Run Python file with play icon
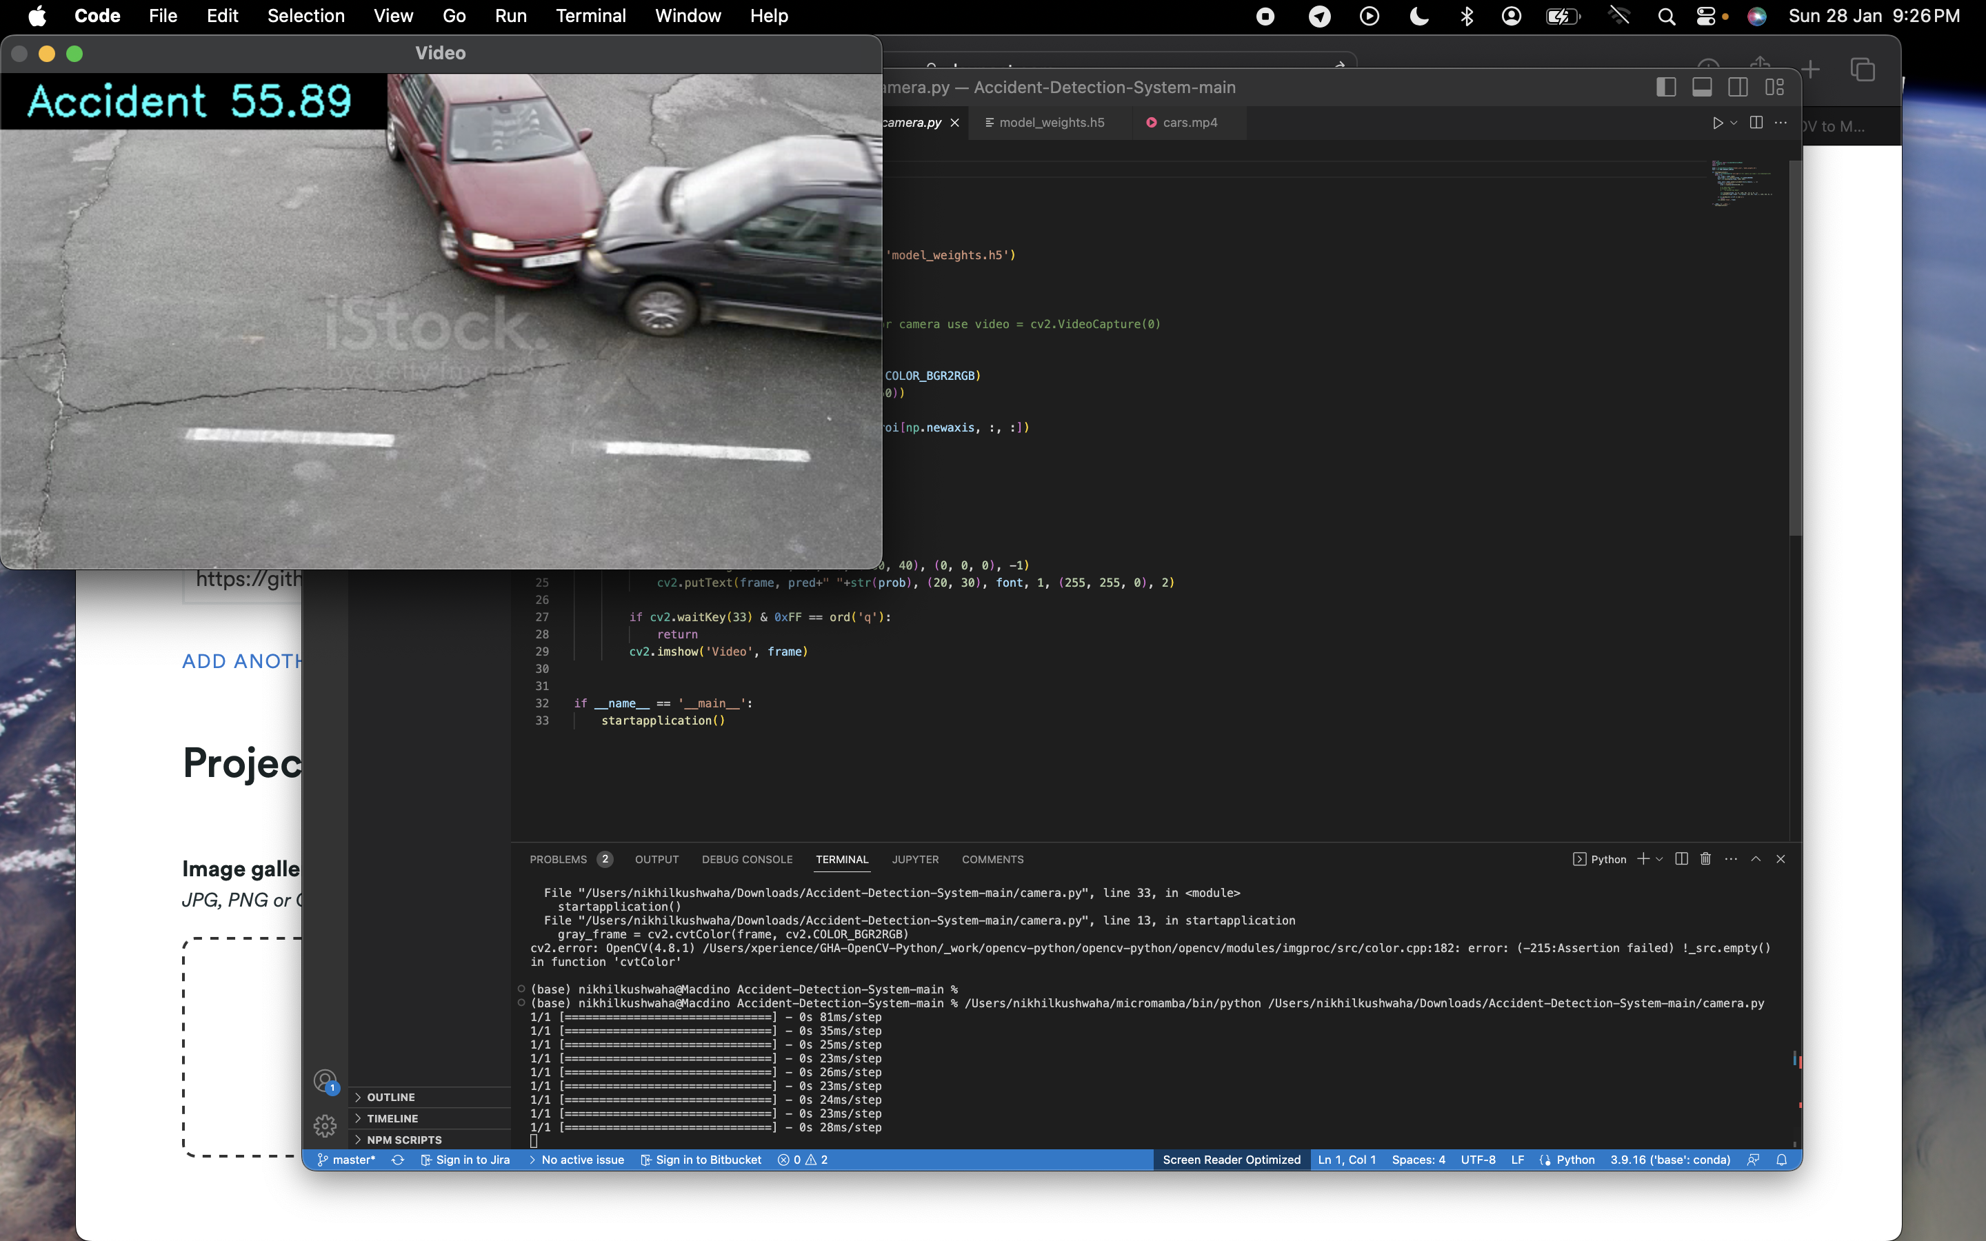 click(1717, 123)
